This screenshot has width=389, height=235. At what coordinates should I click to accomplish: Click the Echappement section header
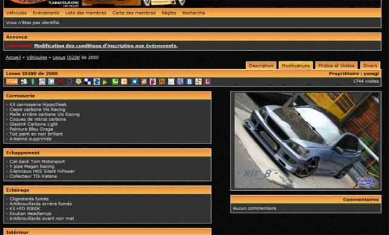tap(108, 153)
